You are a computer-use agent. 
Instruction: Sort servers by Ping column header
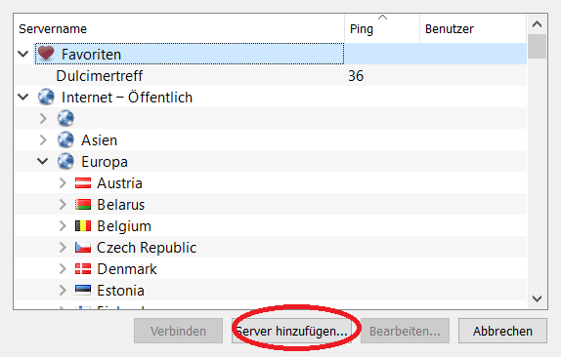[382, 28]
